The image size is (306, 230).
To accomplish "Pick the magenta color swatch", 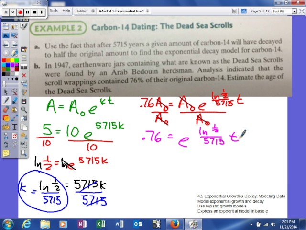I will 17,65.
